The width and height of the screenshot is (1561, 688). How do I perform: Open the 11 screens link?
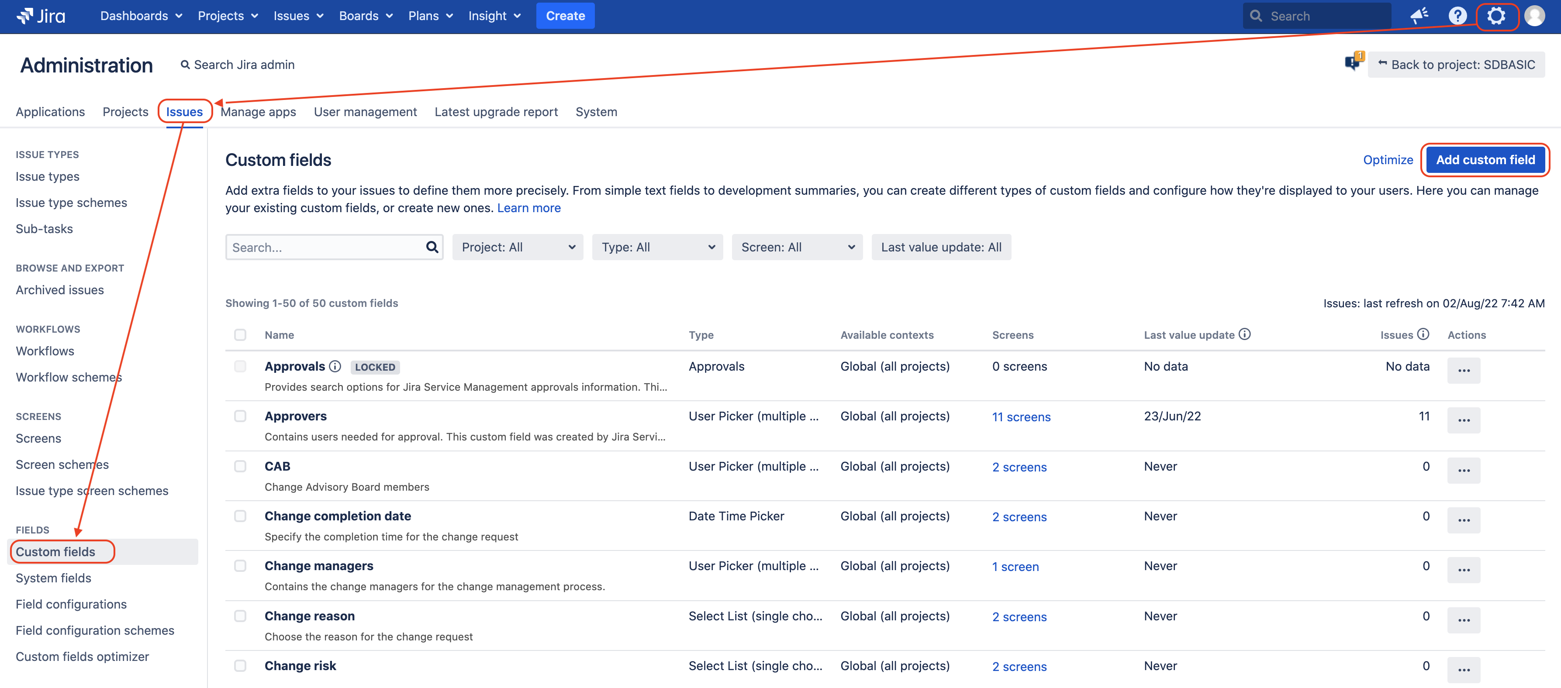pos(1021,417)
